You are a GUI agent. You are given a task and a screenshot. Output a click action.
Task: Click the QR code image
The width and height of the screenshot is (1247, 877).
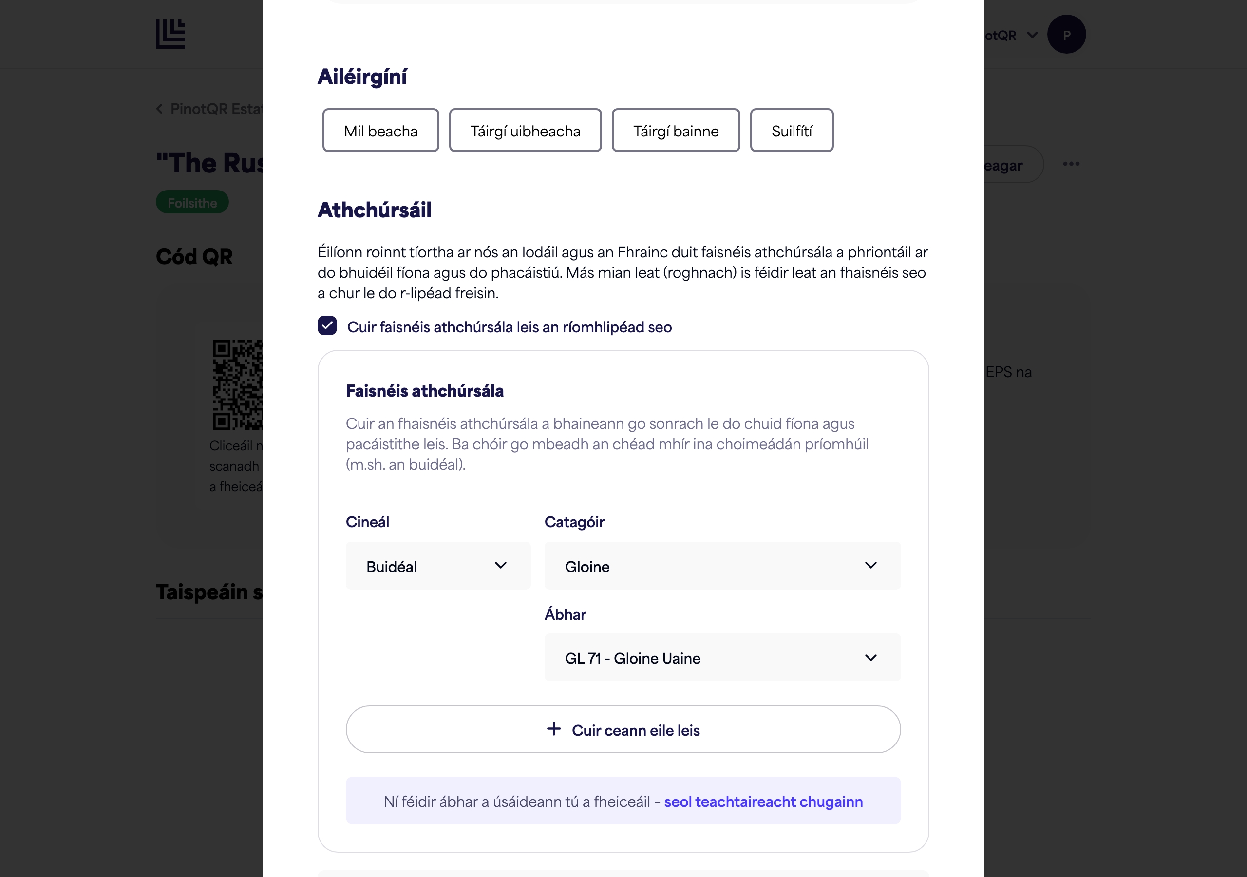(238, 385)
